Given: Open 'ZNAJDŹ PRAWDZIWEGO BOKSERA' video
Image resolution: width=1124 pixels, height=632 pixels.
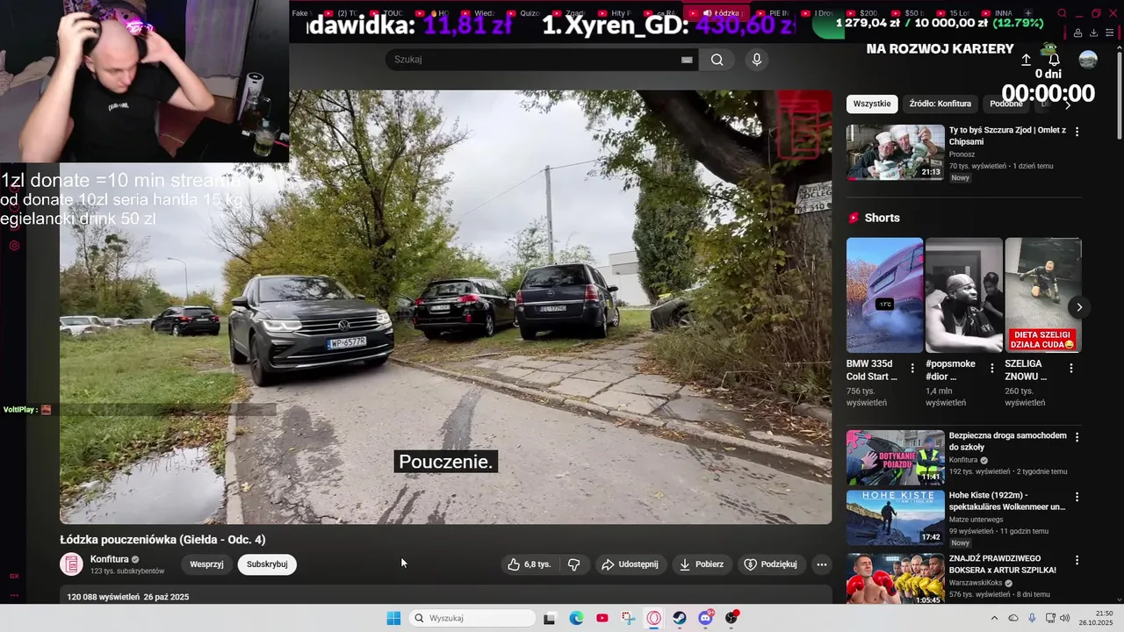Looking at the screenshot, I should point(896,578).
